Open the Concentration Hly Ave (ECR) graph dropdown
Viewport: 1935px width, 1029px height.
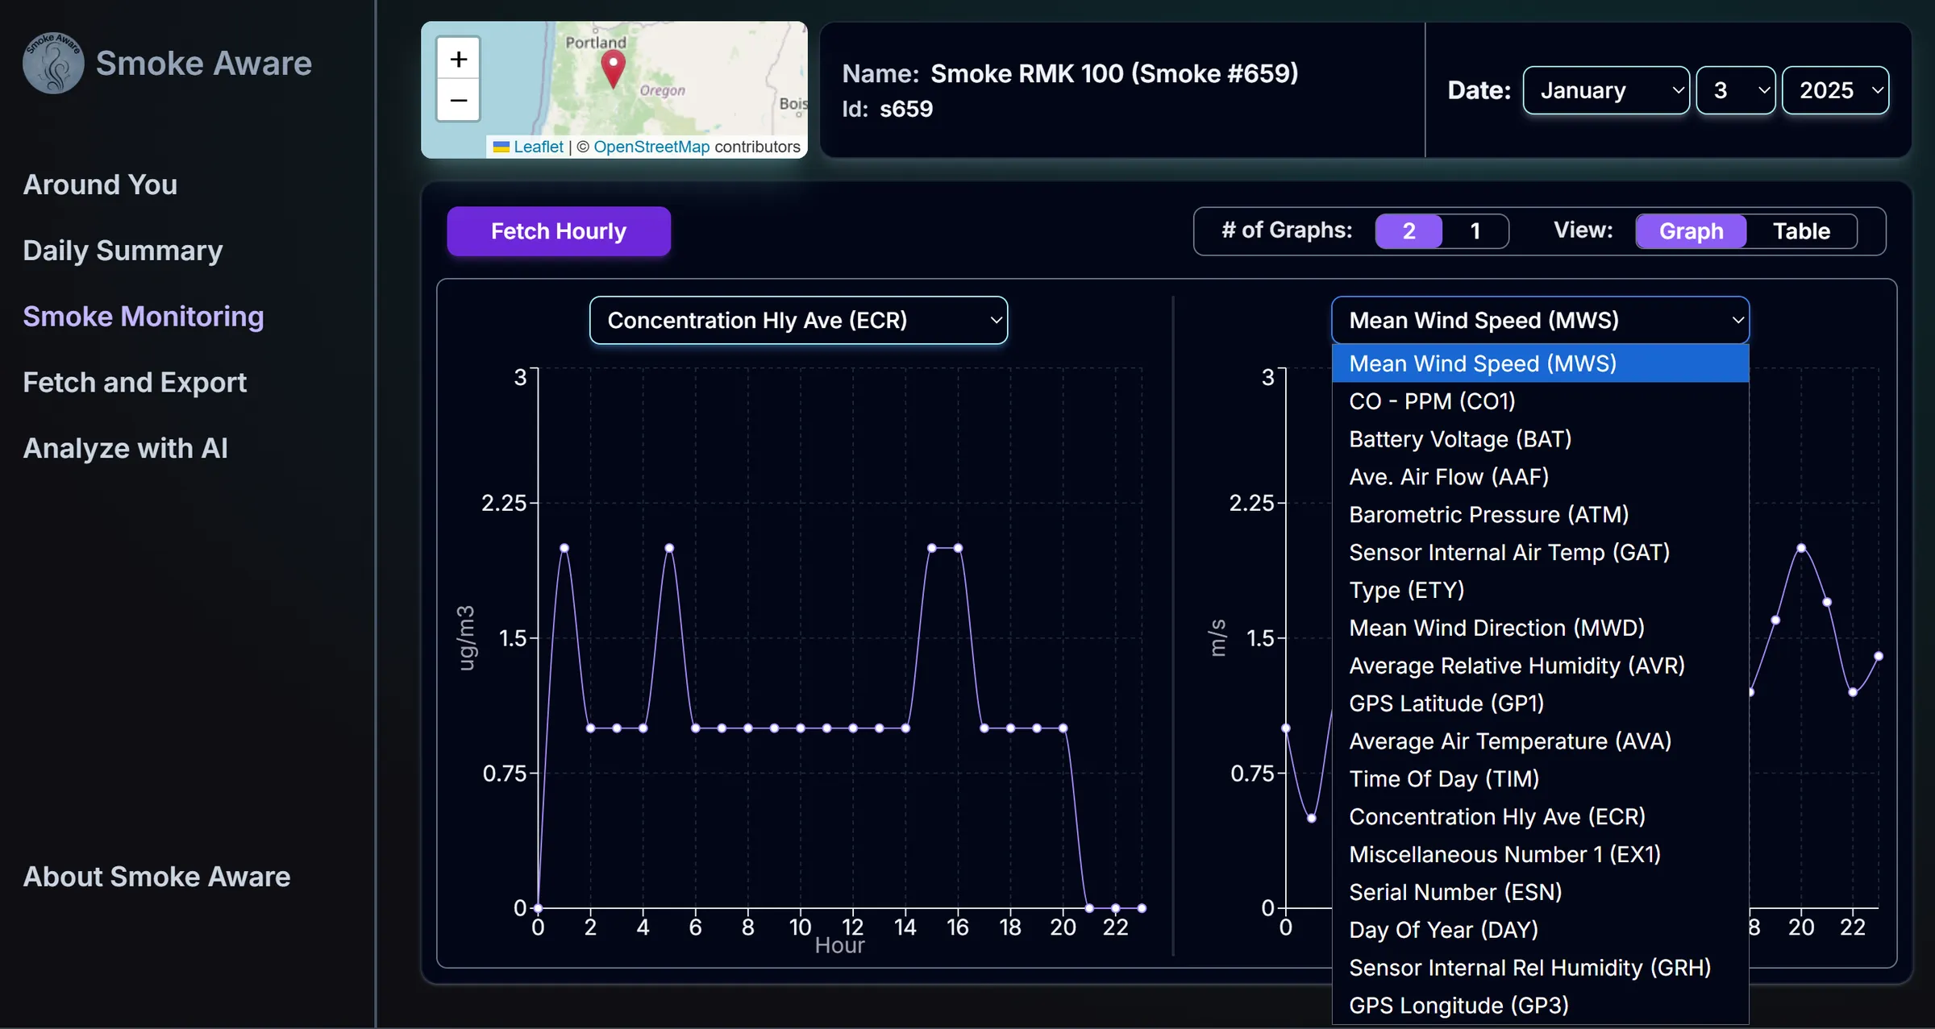798,321
